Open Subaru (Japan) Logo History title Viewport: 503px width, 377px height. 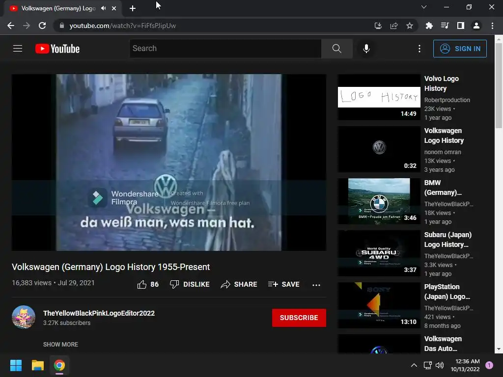coord(448,240)
